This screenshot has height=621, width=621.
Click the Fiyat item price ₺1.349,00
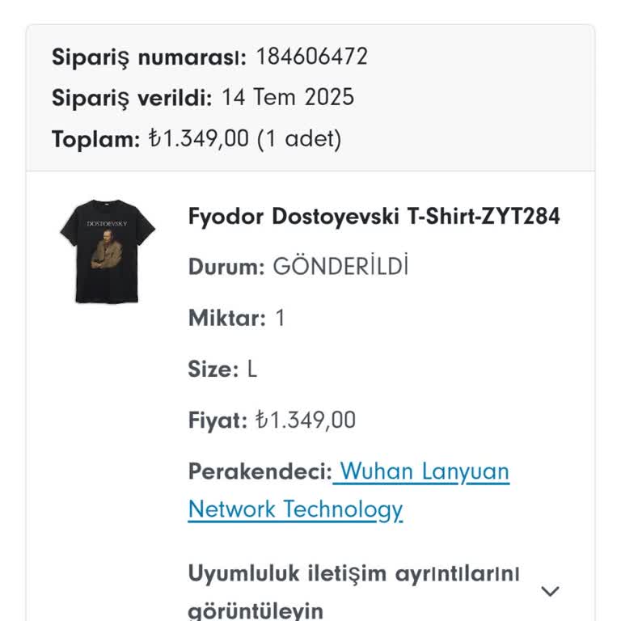point(305,420)
